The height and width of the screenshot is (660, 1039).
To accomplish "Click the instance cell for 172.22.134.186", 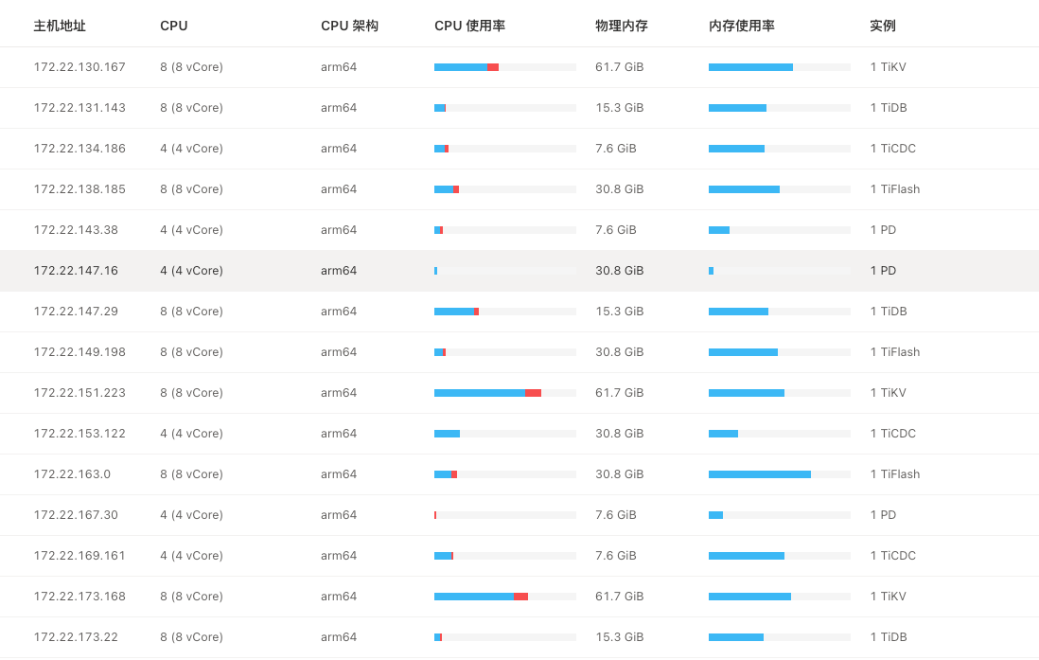I will tap(892, 149).
